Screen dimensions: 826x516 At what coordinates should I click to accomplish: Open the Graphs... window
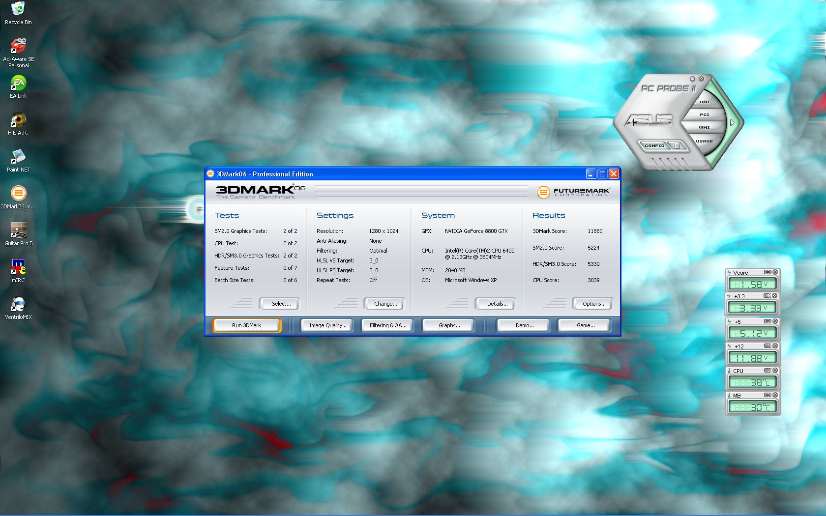coord(449,325)
